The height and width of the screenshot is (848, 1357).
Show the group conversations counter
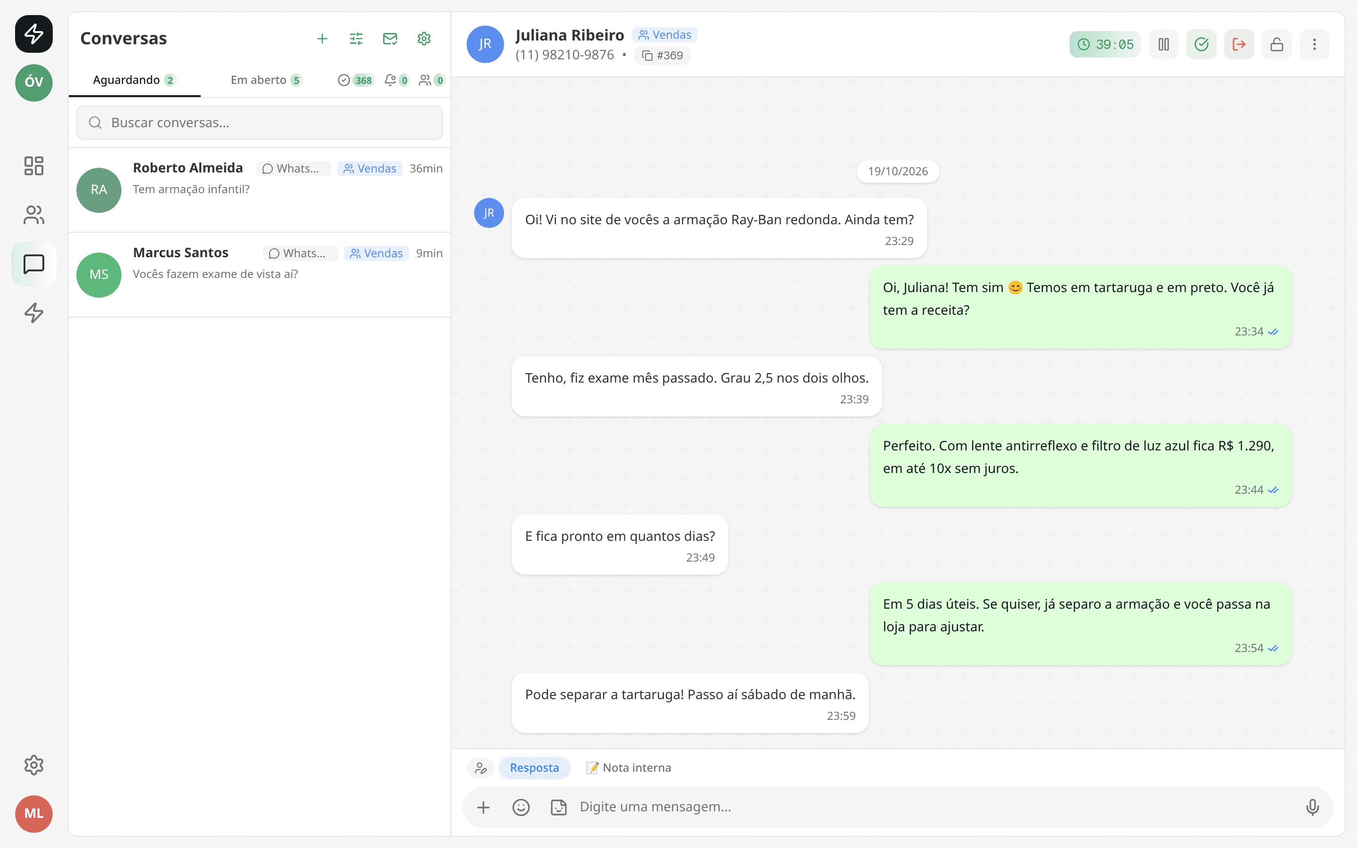click(x=432, y=80)
